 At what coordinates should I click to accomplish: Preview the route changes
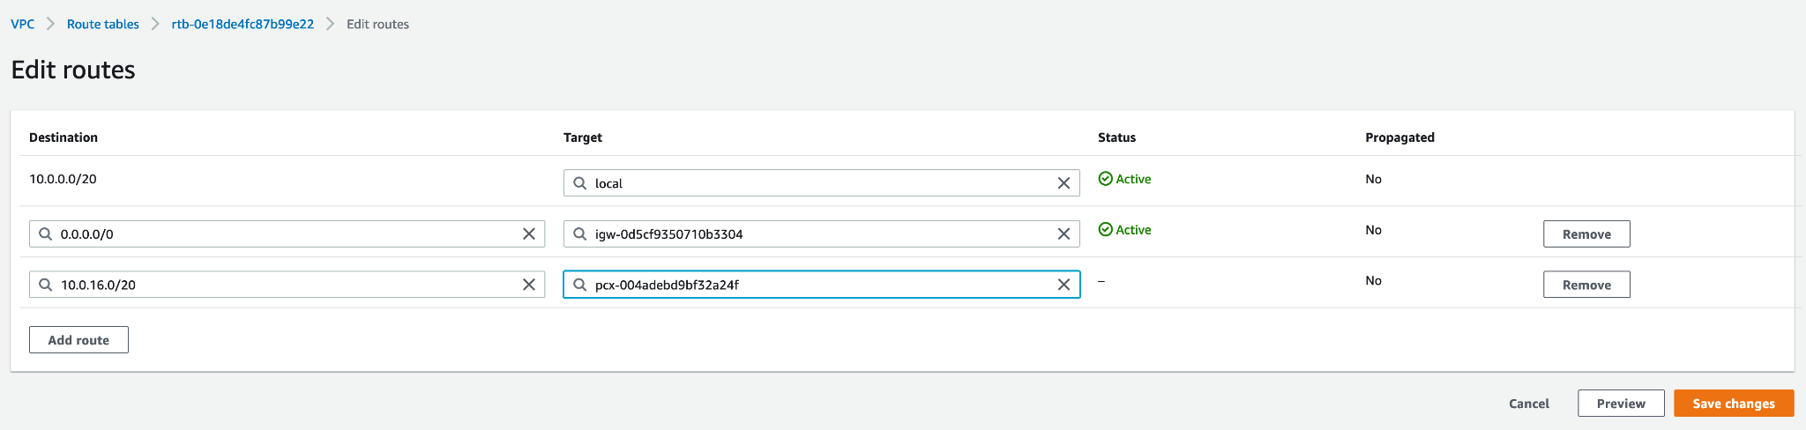[x=1620, y=404]
